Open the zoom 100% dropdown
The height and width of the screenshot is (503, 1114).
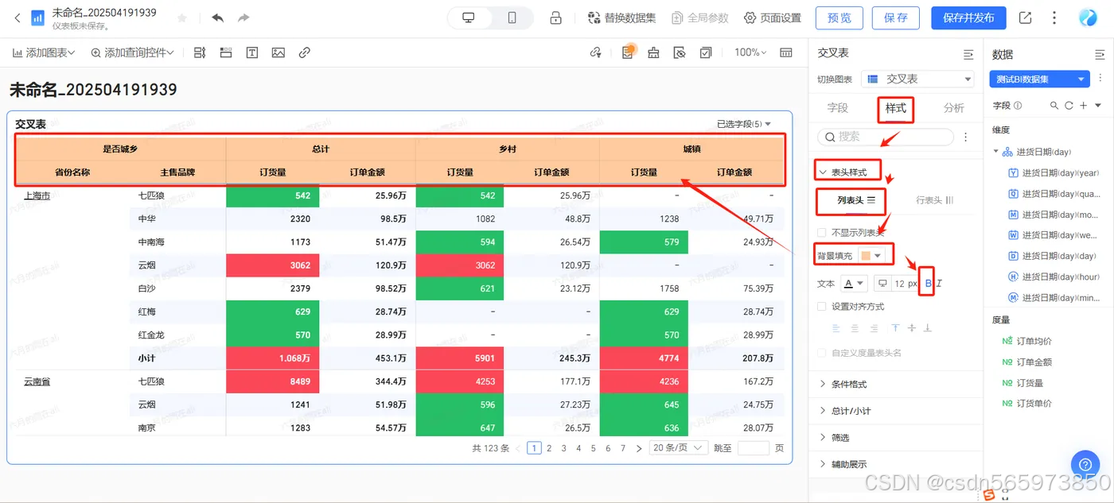tap(750, 52)
